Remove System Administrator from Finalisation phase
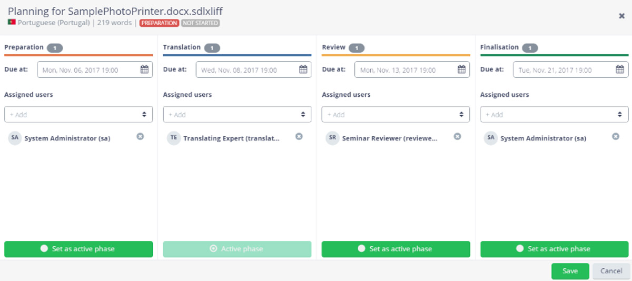The height and width of the screenshot is (281, 632). pyautogui.click(x=616, y=136)
